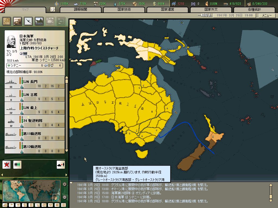Click the soldiers mission icon under order box
Viewport: 278px width, 208px height.
[25, 54]
